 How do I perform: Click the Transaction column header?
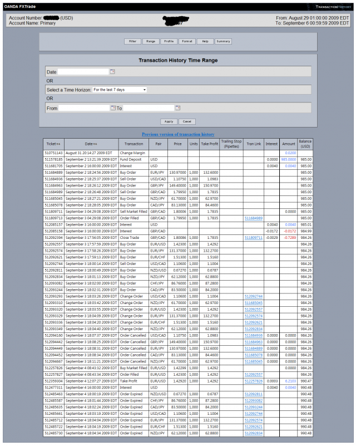[x=133, y=144]
